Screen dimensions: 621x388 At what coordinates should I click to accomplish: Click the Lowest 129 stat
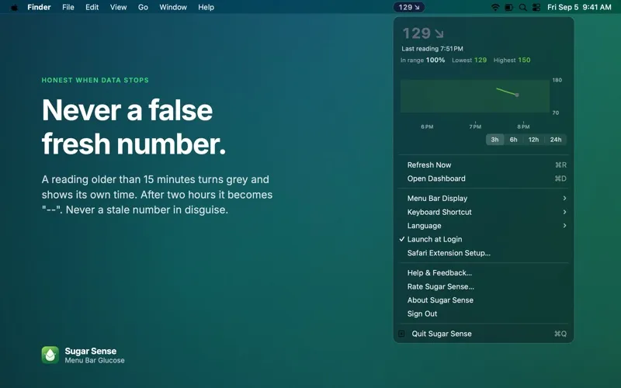[470, 61]
